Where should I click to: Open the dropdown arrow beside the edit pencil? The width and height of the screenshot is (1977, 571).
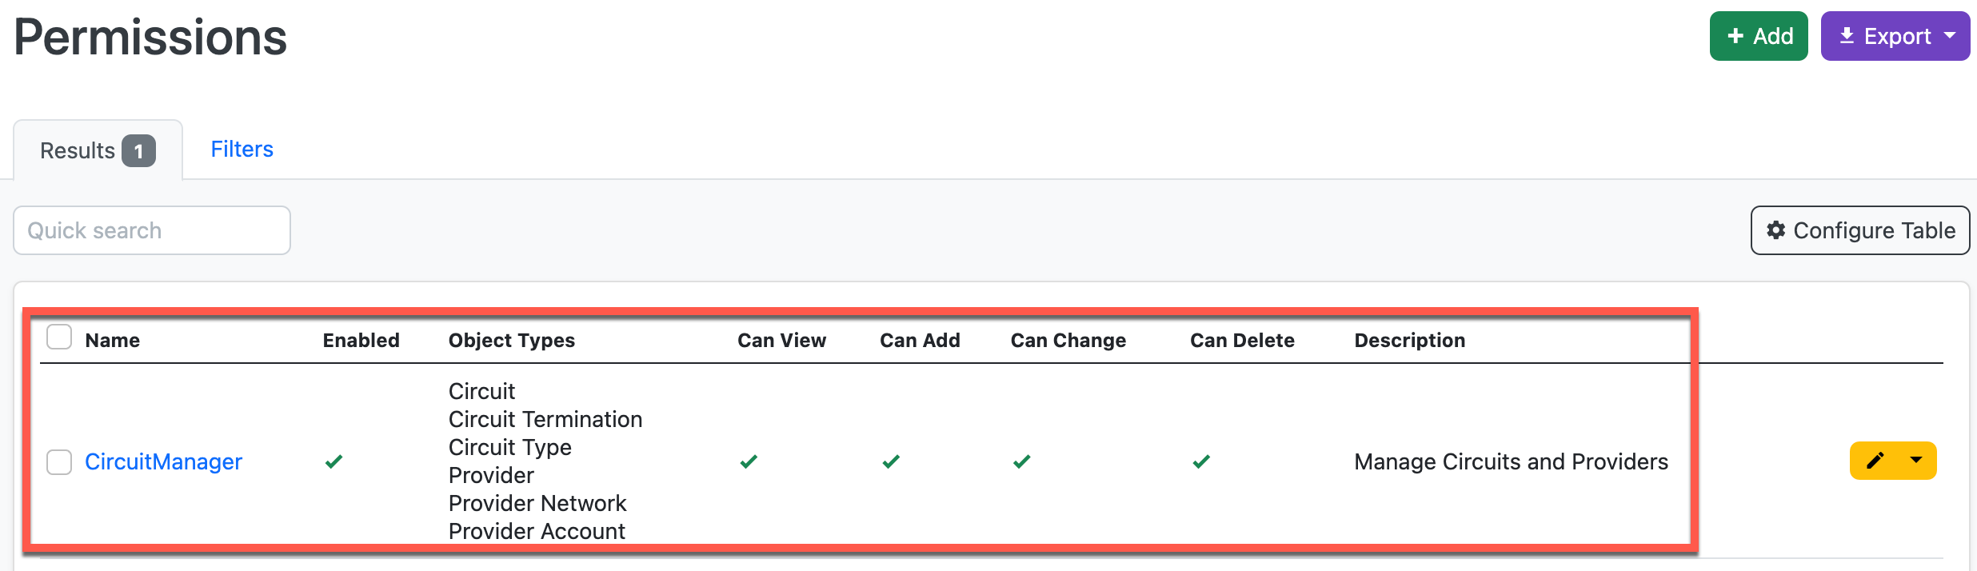click(x=1916, y=461)
